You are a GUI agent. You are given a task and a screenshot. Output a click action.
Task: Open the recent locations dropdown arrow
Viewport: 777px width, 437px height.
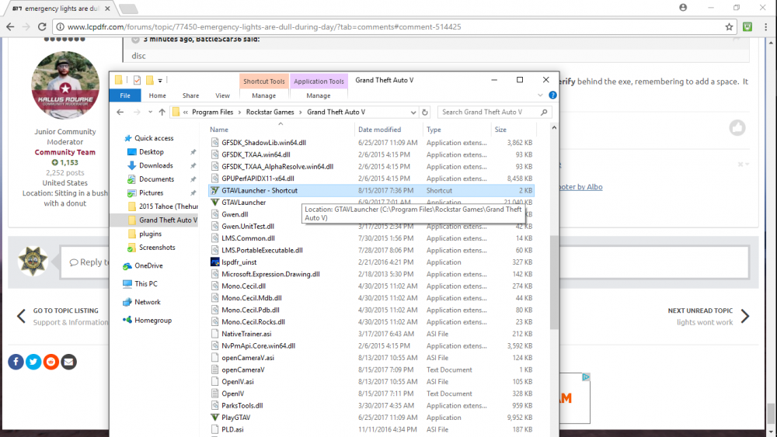point(150,112)
